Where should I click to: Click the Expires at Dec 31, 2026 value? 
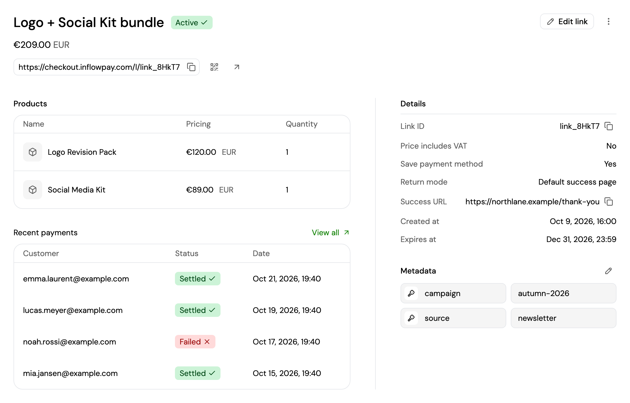pos(581,239)
